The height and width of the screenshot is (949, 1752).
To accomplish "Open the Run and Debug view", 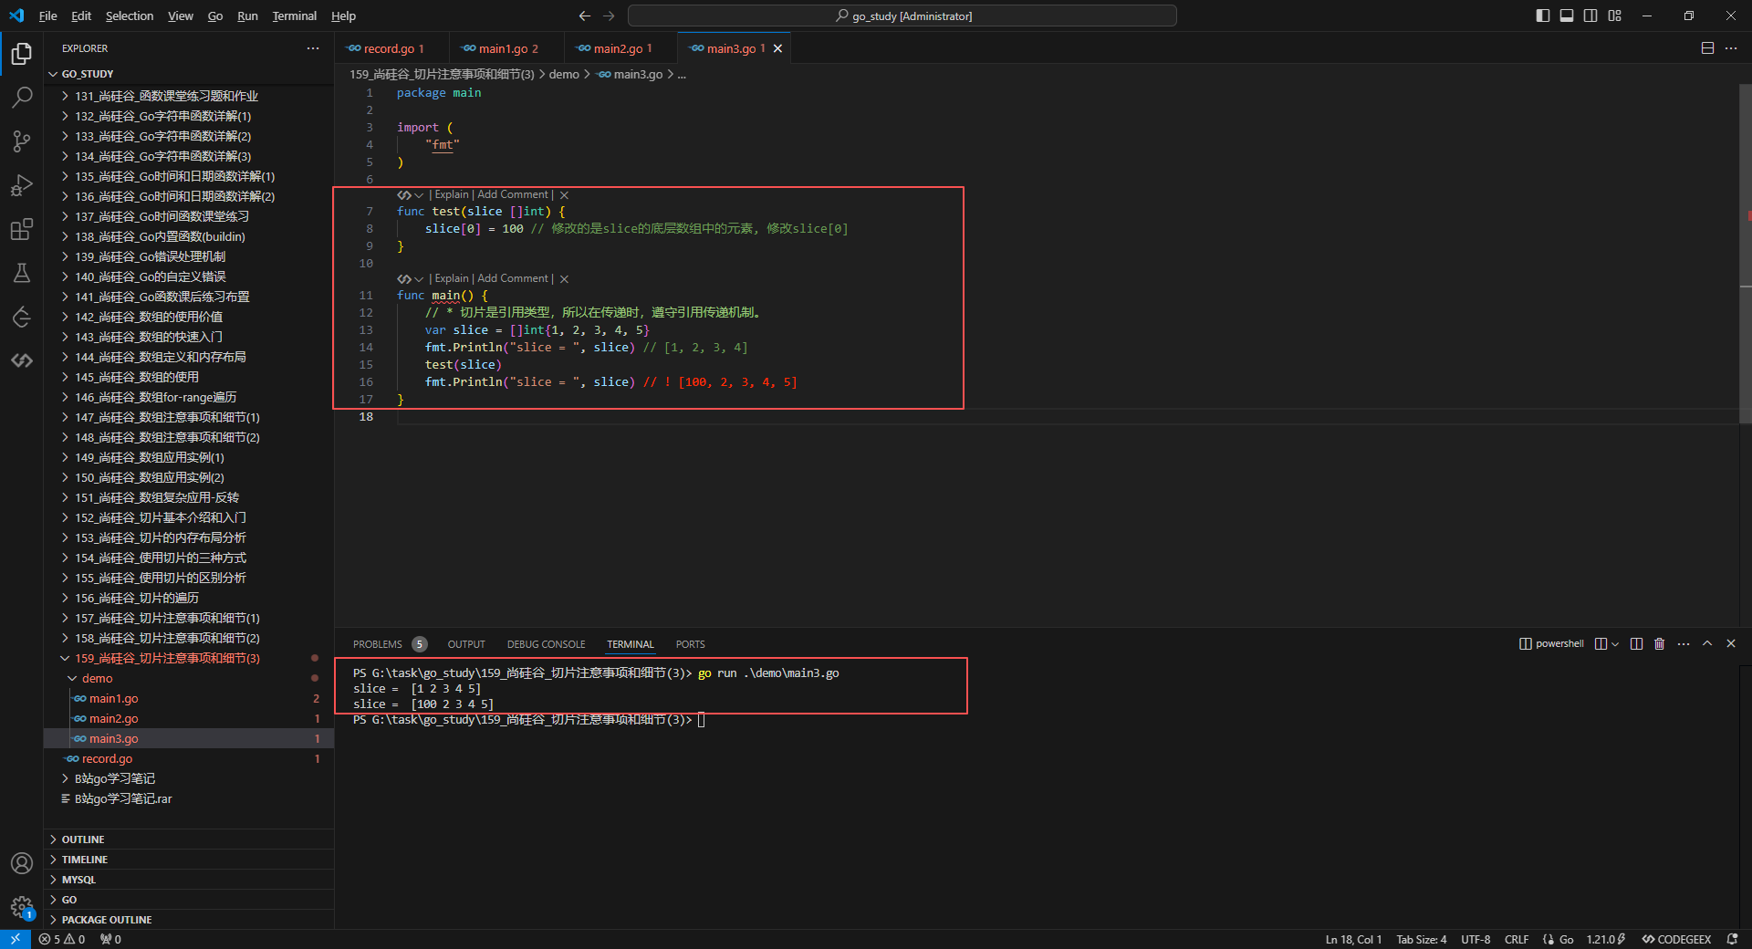I will pos(22,185).
